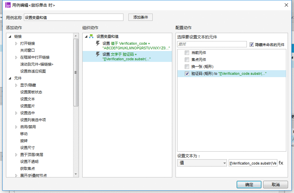
Task: Click the 取消 button
Action: (275, 185)
